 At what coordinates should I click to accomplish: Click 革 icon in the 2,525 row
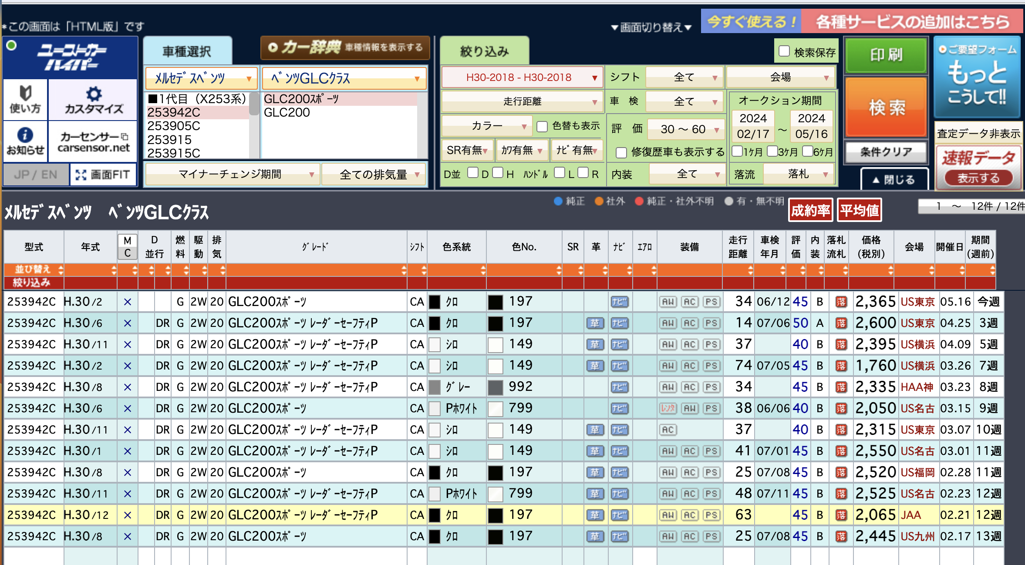pyautogui.click(x=595, y=494)
